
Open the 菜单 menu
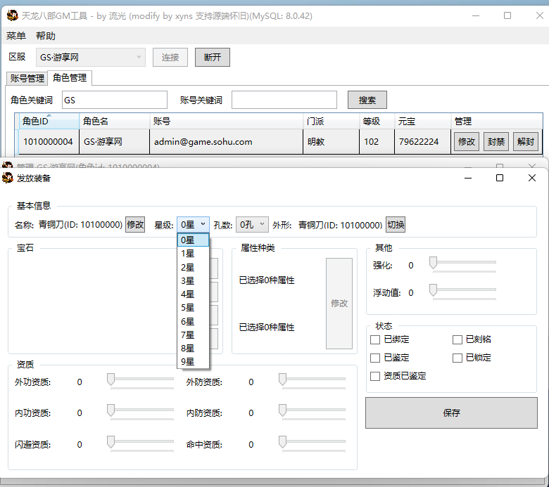coord(16,36)
